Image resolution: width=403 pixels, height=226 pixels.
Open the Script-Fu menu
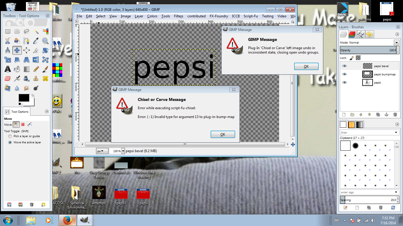251,16
